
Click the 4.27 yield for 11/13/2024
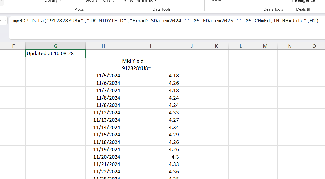[x=150, y=120]
